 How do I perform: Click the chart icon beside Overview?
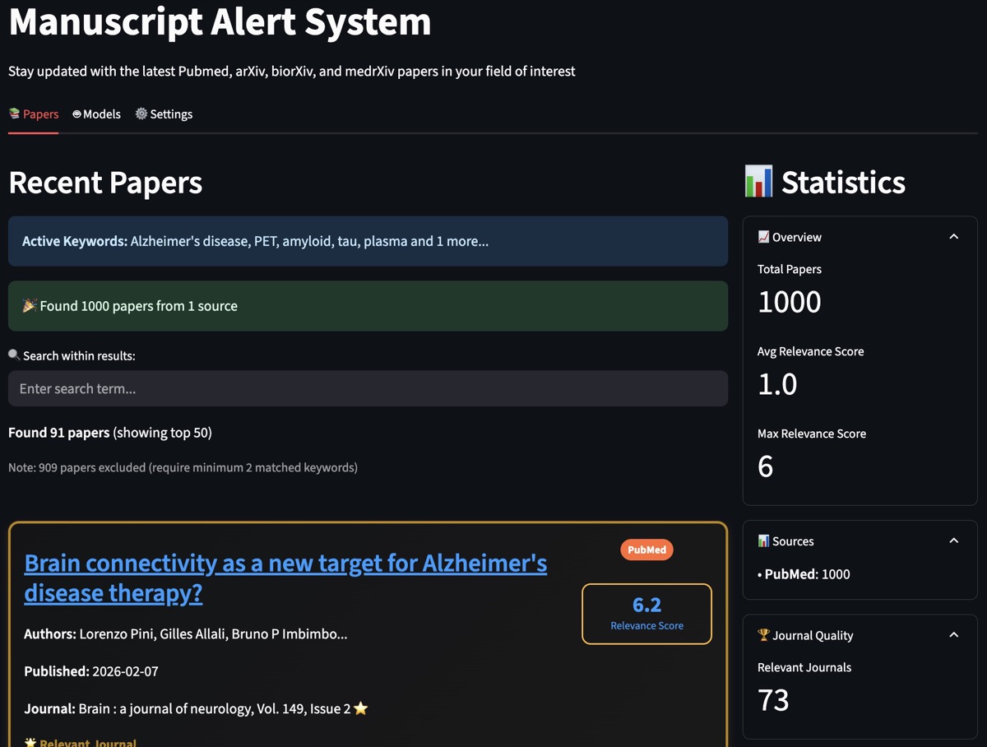tap(763, 237)
